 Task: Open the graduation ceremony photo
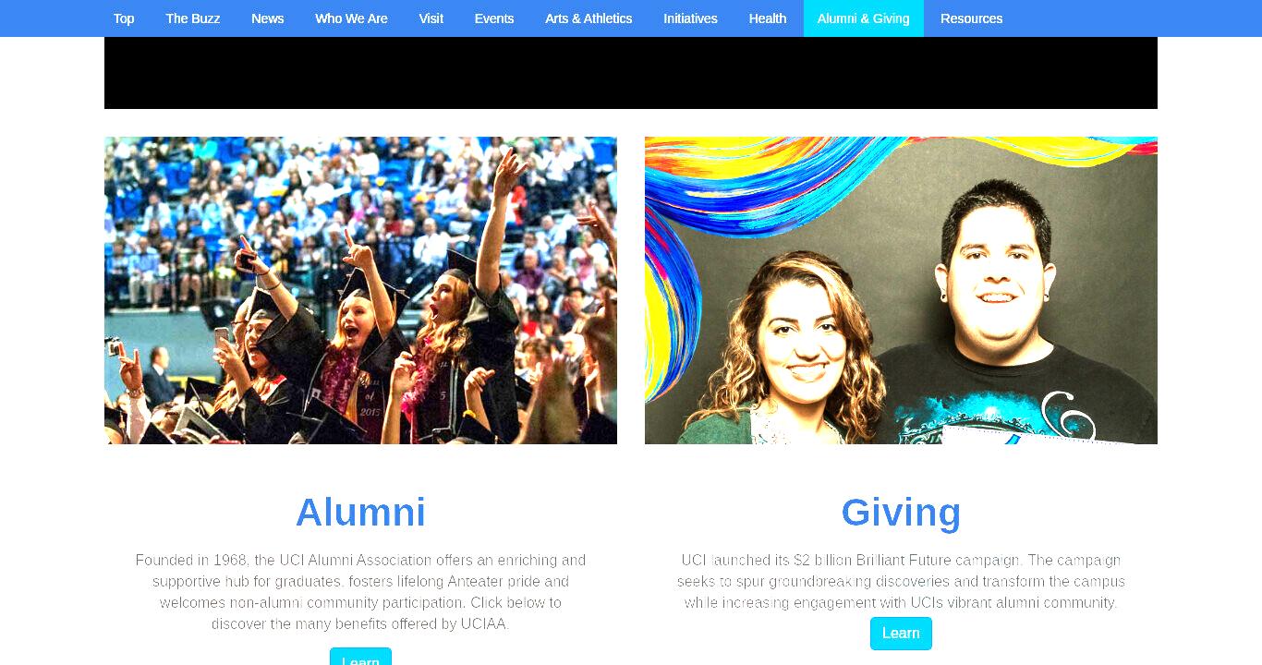pos(360,290)
